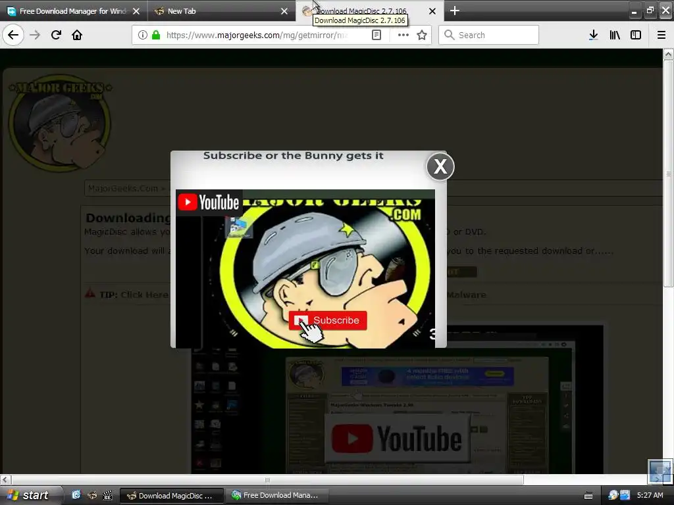
Task: Close the Subscribe popup with the X
Action: point(440,166)
